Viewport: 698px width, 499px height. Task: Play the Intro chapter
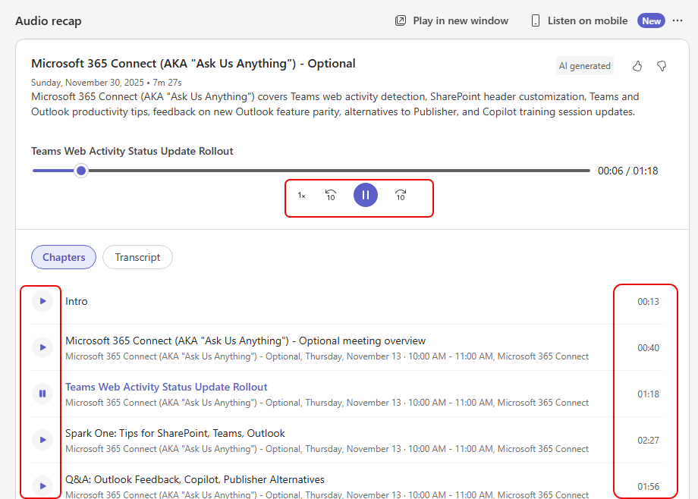click(x=42, y=301)
